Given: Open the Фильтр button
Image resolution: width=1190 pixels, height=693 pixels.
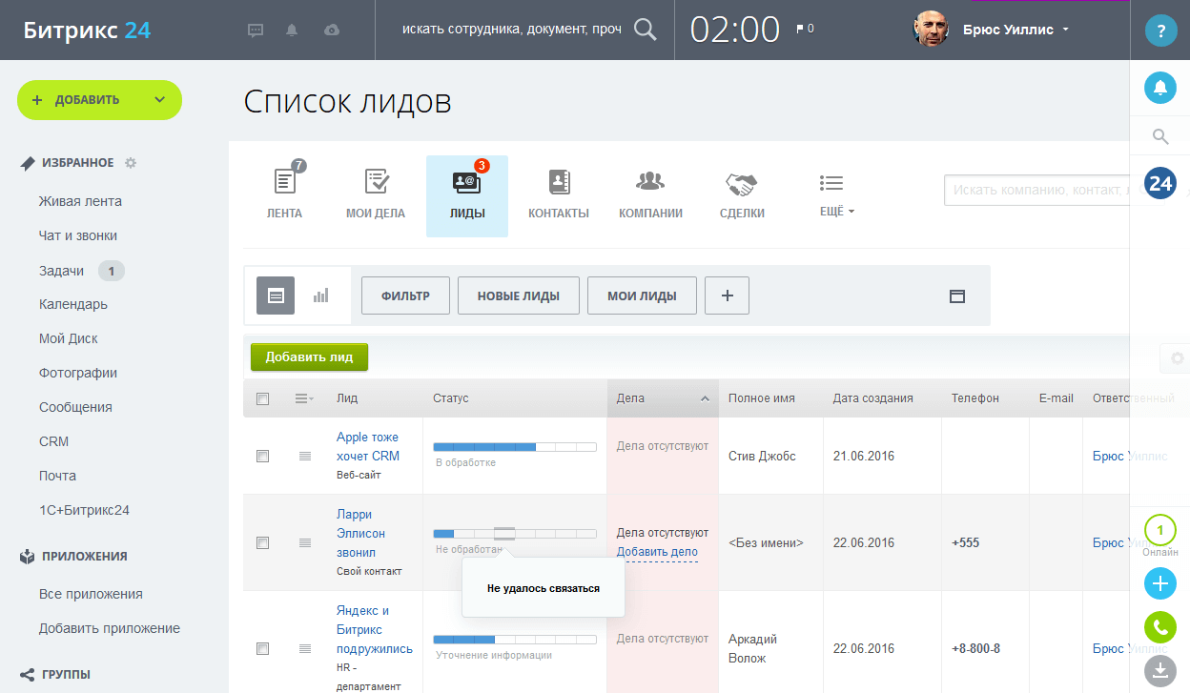Looking at the screenshot, I should click(405, 296).
